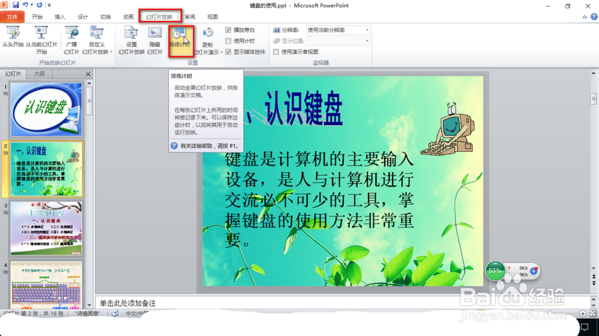Open the Undo history dropdown arrow
The height and width of the screenshot is (336, 599).
tap(32, 5)
